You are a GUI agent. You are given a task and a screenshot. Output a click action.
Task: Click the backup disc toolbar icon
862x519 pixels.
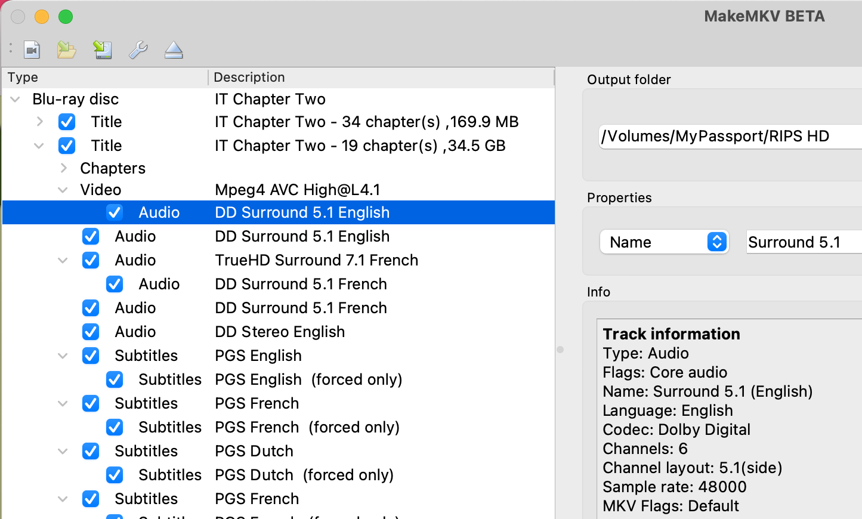[x=103, y=50]
